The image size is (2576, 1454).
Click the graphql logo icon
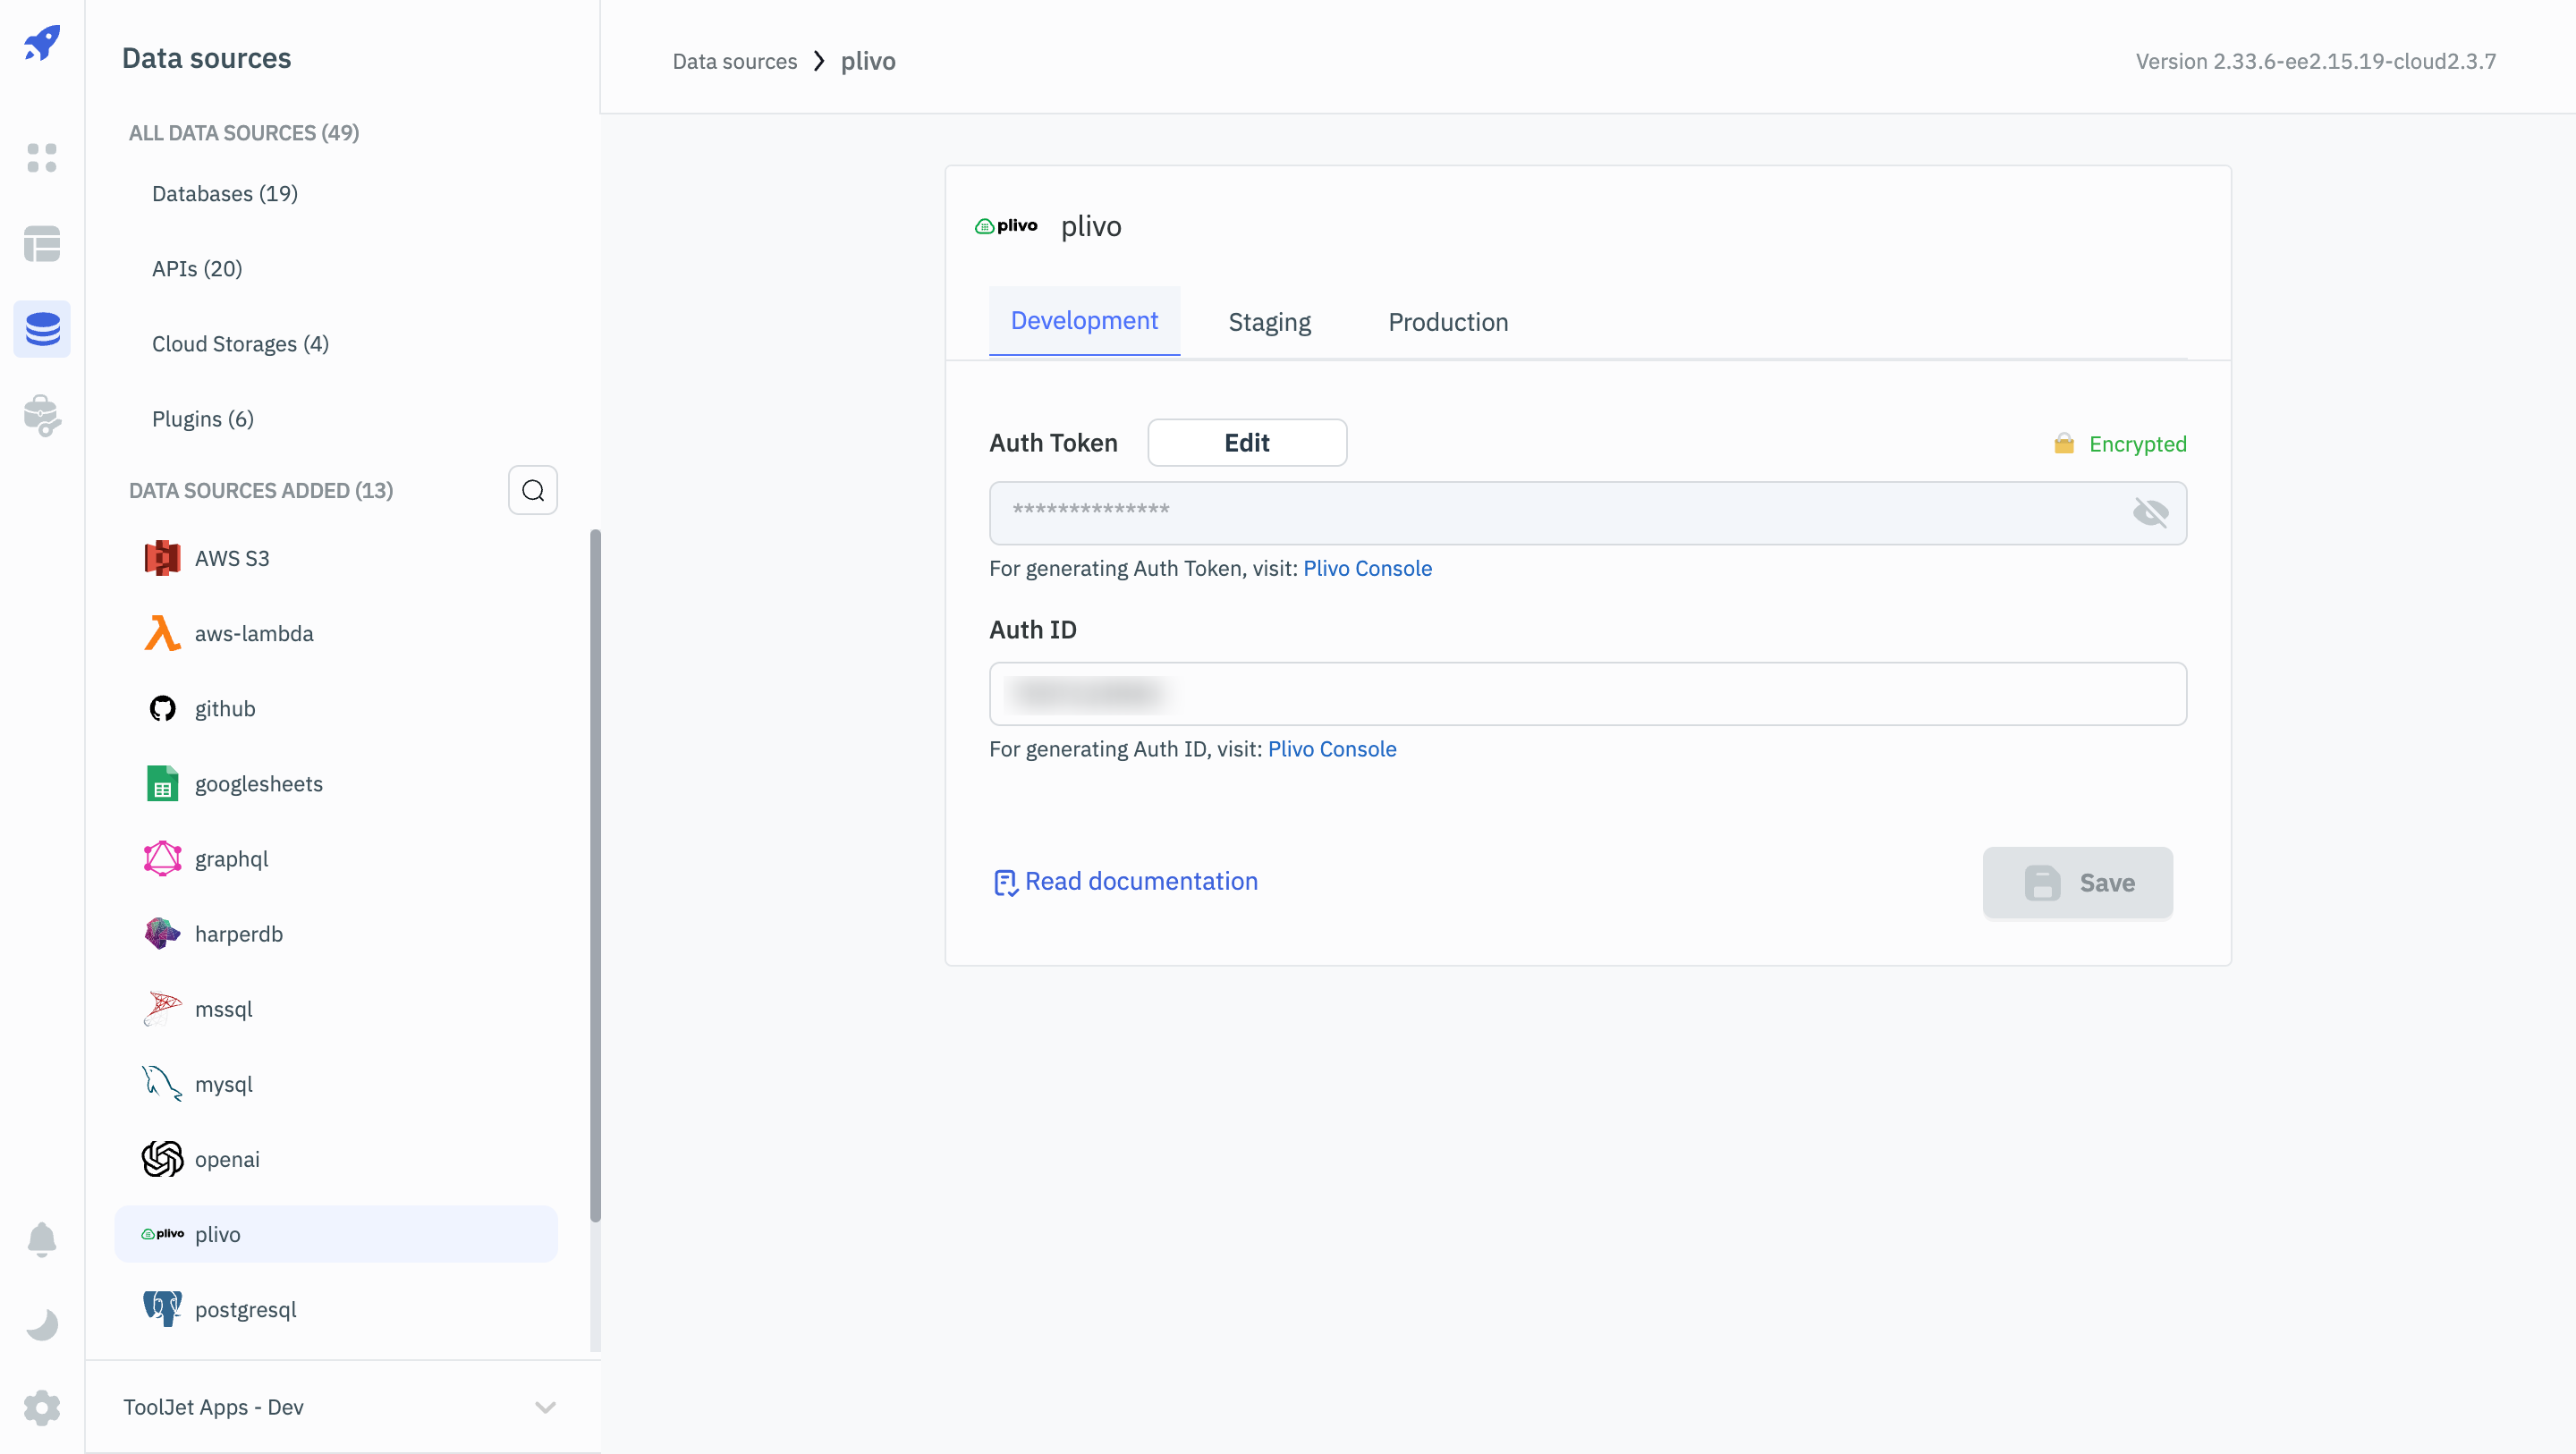click(162, 858)
